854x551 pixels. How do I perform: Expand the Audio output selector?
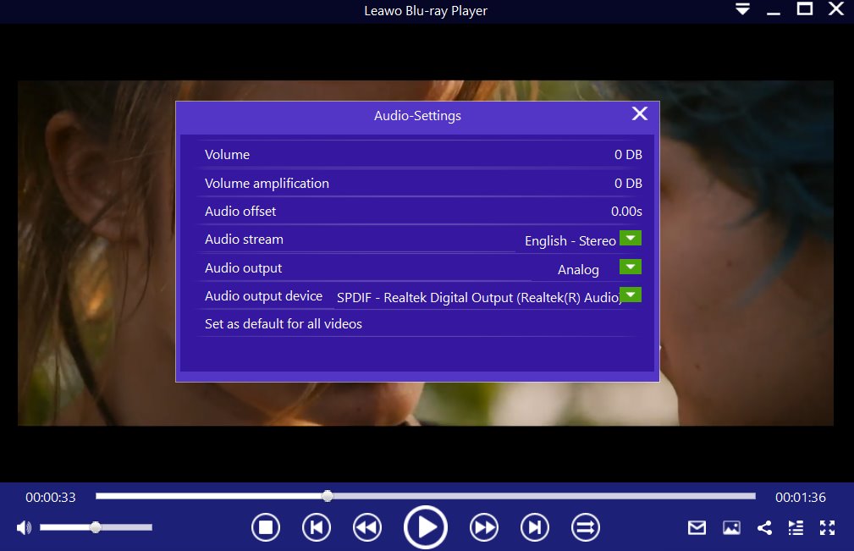tap(631, 267)
